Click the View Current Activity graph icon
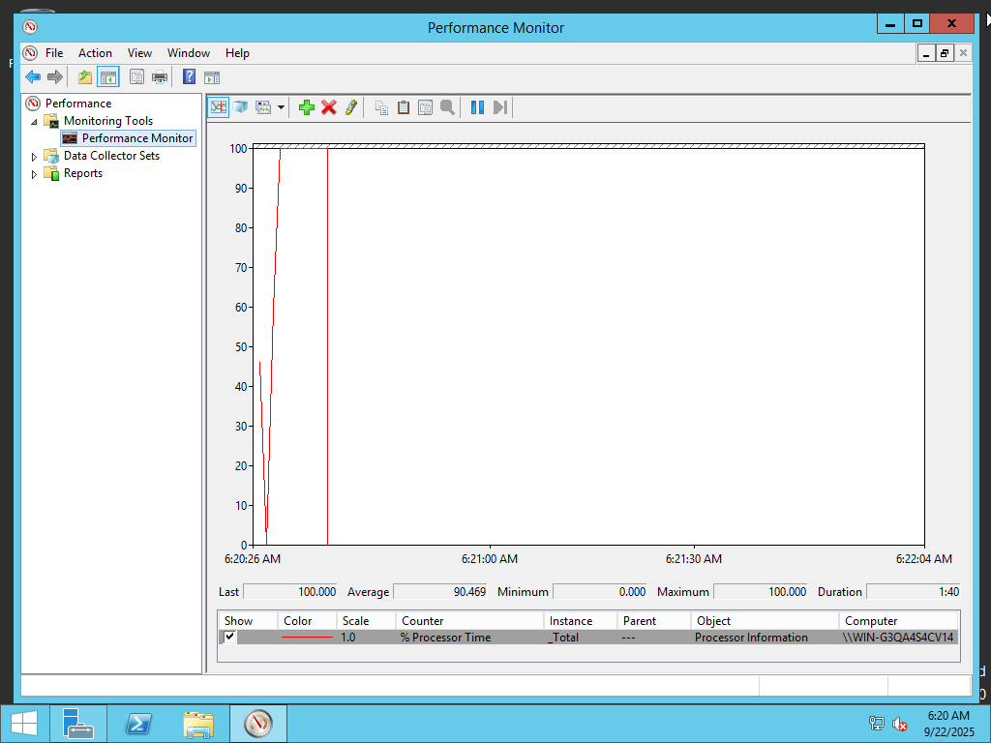Image resolution: width=991 pixels, height=743 pixels. pyautogui.click(x=219, y=107)
